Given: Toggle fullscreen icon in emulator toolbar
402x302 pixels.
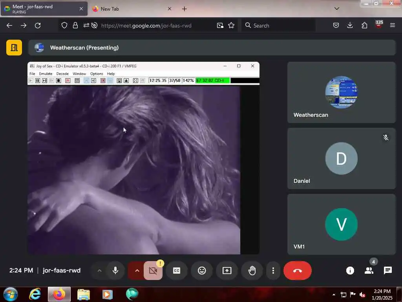Looking at the screenshot, I should click(x=135, y=81).
